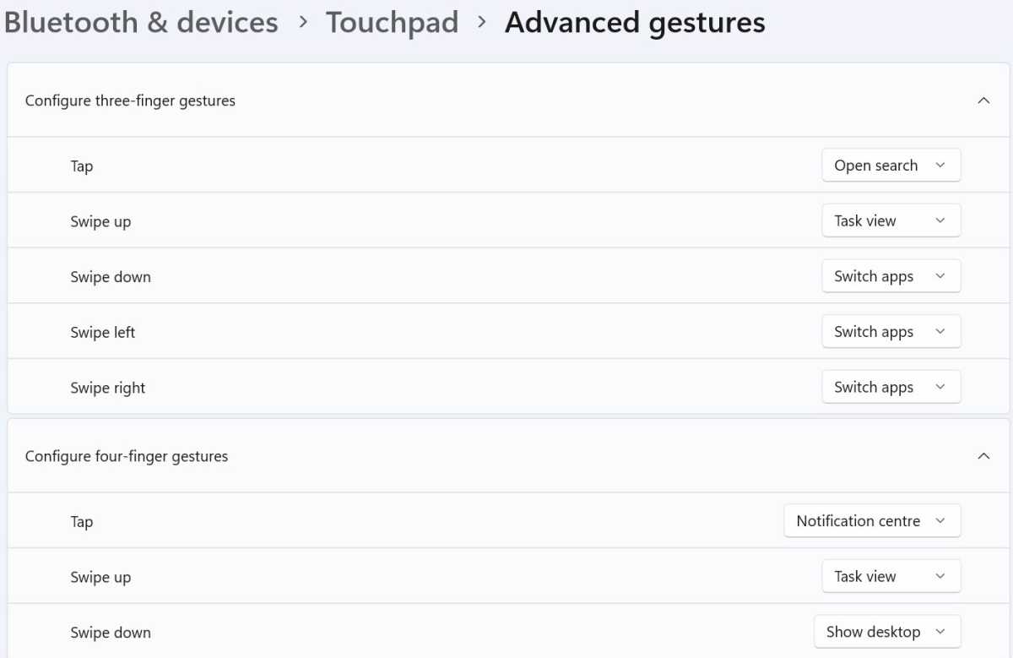1013x658 pixels.
Task: Go back to Touchpad breadcrumb
Action: click(x=392, y=23)
